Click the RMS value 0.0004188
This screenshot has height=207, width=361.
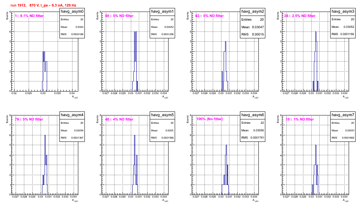coord(77,34)
